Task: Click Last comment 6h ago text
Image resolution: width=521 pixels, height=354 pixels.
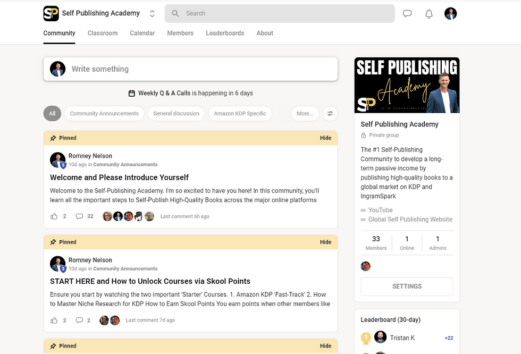Action: click(x=185, y=216)
